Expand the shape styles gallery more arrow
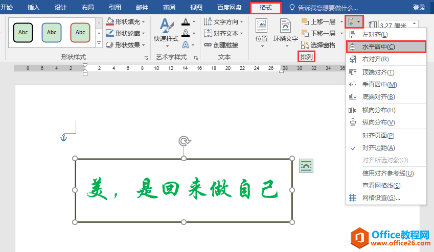Screen dimensions: 434x252 99,43
